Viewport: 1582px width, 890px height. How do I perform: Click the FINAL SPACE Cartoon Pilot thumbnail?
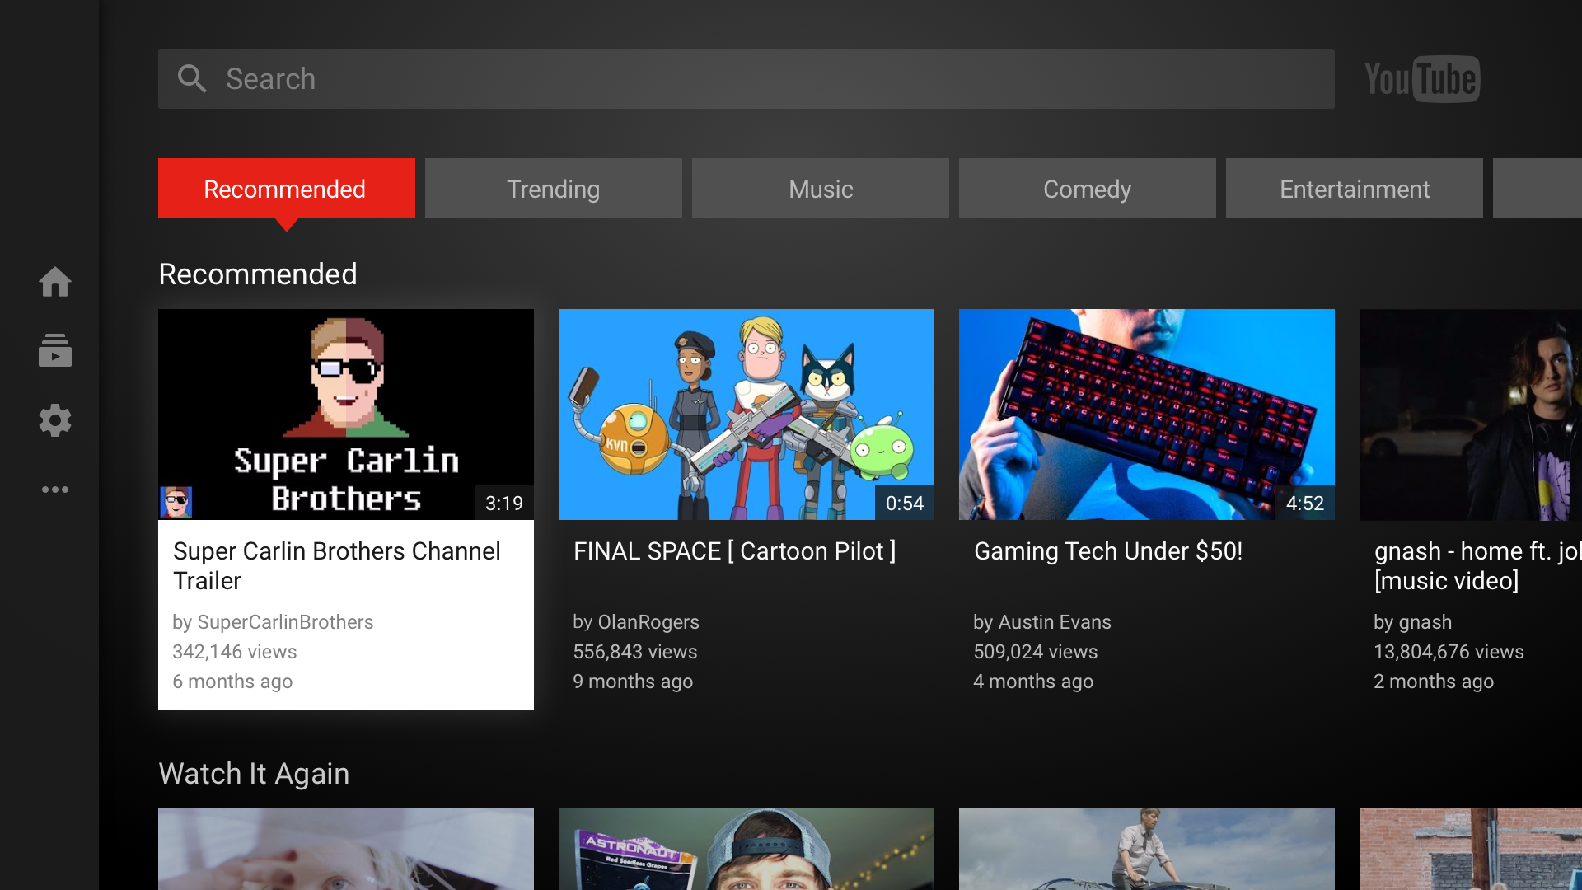747,414
